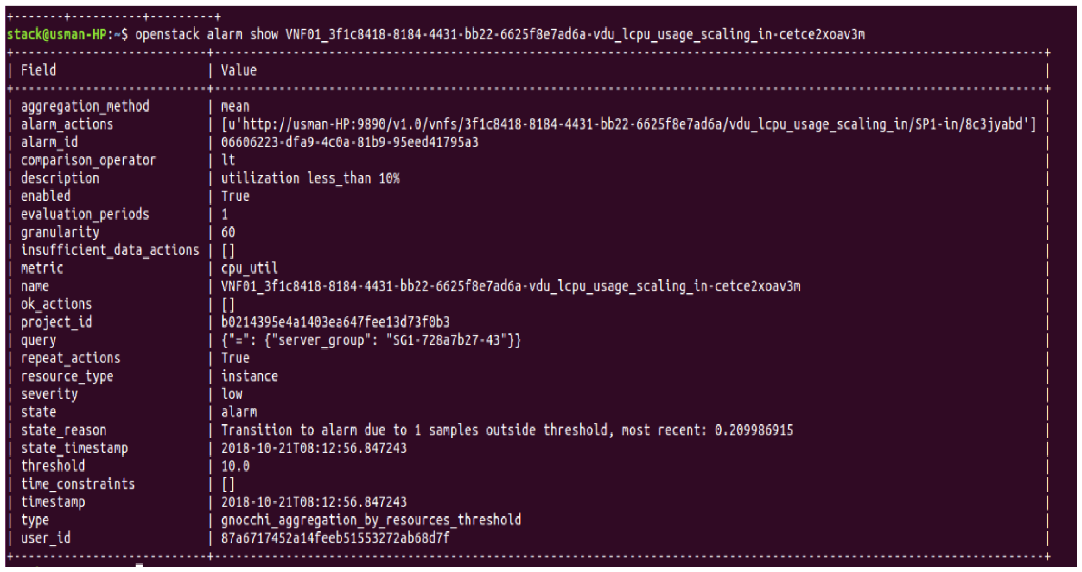Select the metric value cpu_util
This screenshot has width=1082, height=572.
click(250, 268)
